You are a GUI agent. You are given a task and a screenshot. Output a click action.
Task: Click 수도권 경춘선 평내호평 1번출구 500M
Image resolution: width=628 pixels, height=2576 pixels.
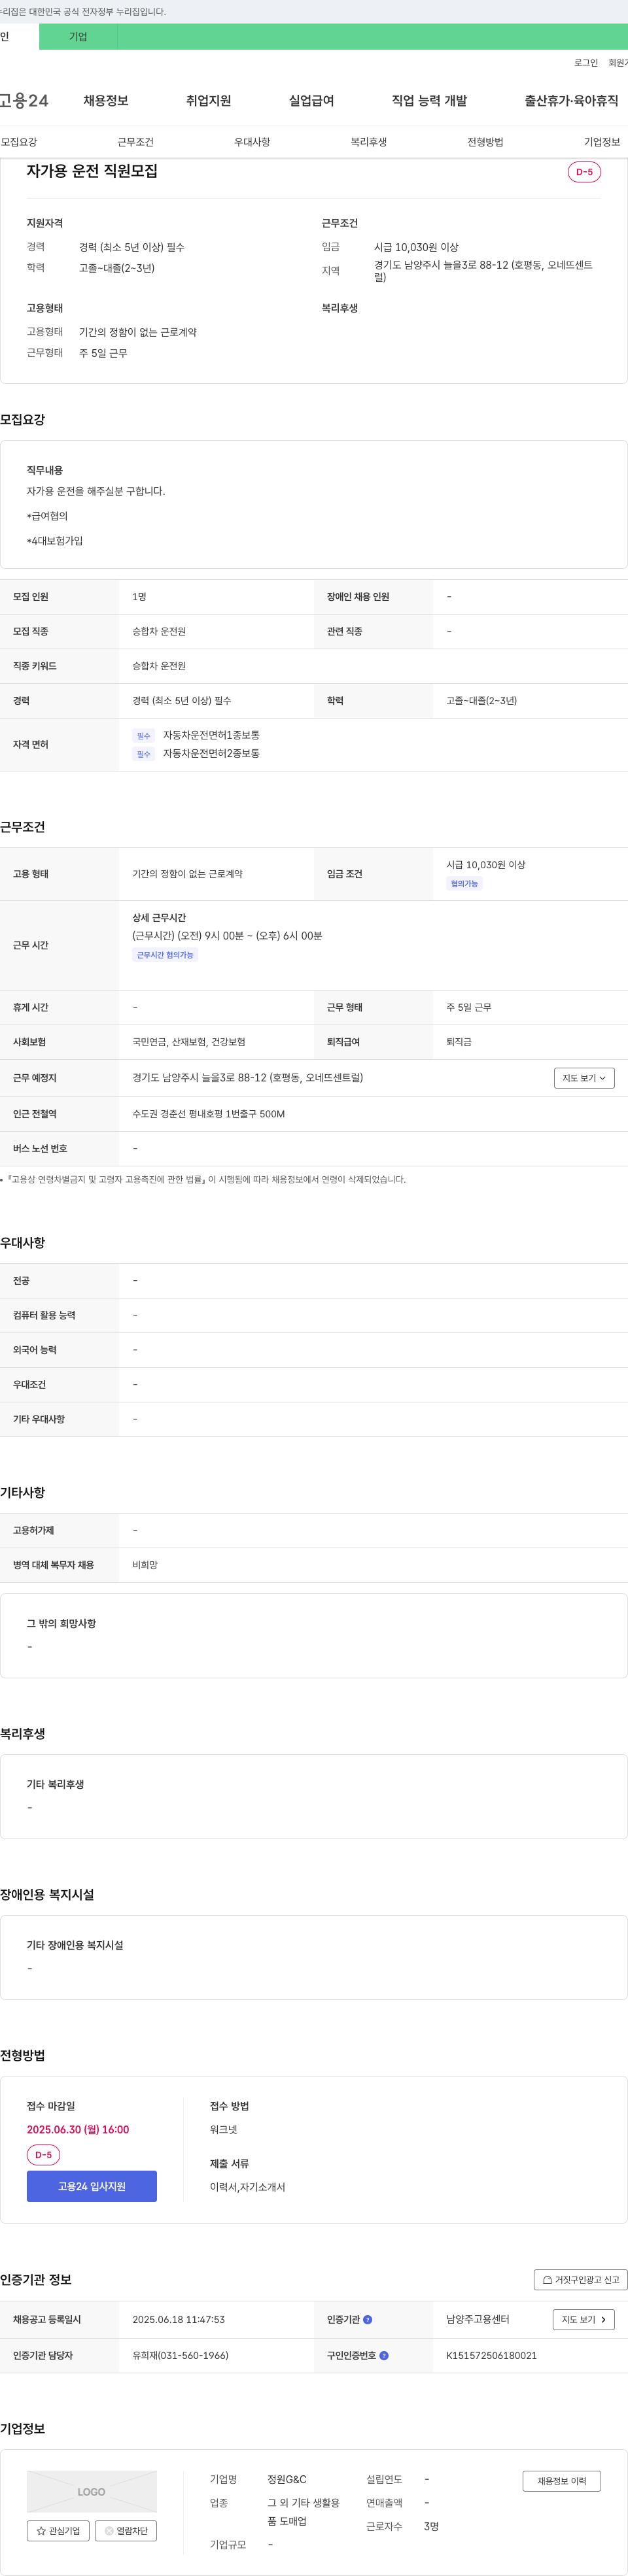coord(208,1113)
